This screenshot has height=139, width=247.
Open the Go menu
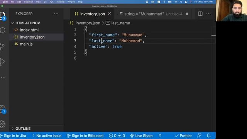click(x=45, y=2)
